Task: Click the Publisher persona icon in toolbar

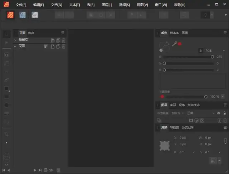Action: click(10, 15)
